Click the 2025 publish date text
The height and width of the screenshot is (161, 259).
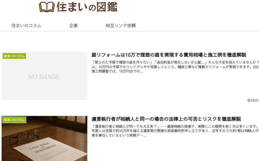tap(255, 100)
